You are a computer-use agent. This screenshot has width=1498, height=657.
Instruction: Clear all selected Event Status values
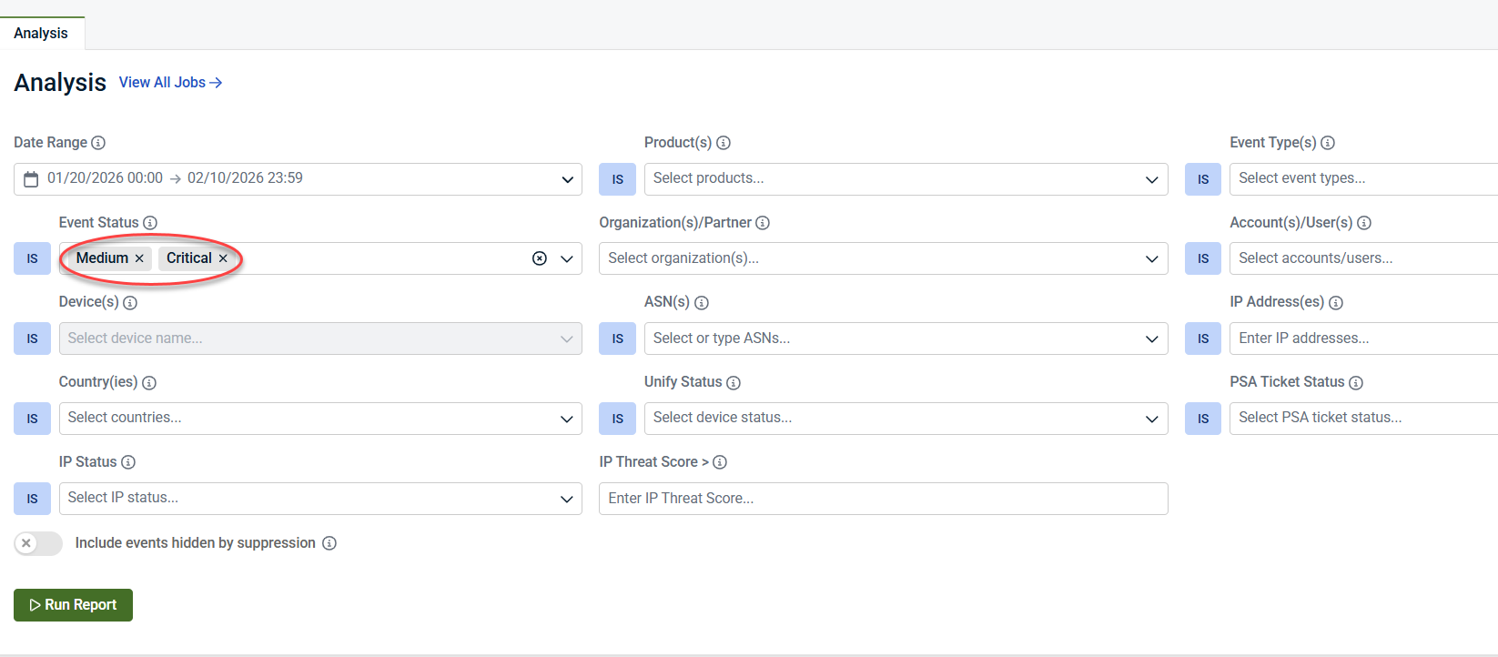[540, 258]
